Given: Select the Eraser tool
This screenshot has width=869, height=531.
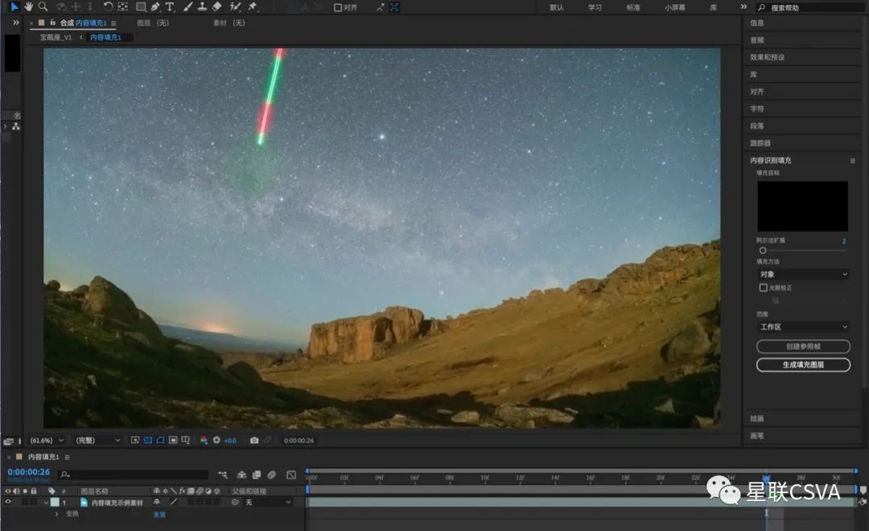Looking at the screenshot, I should click(x=216, y=7).
